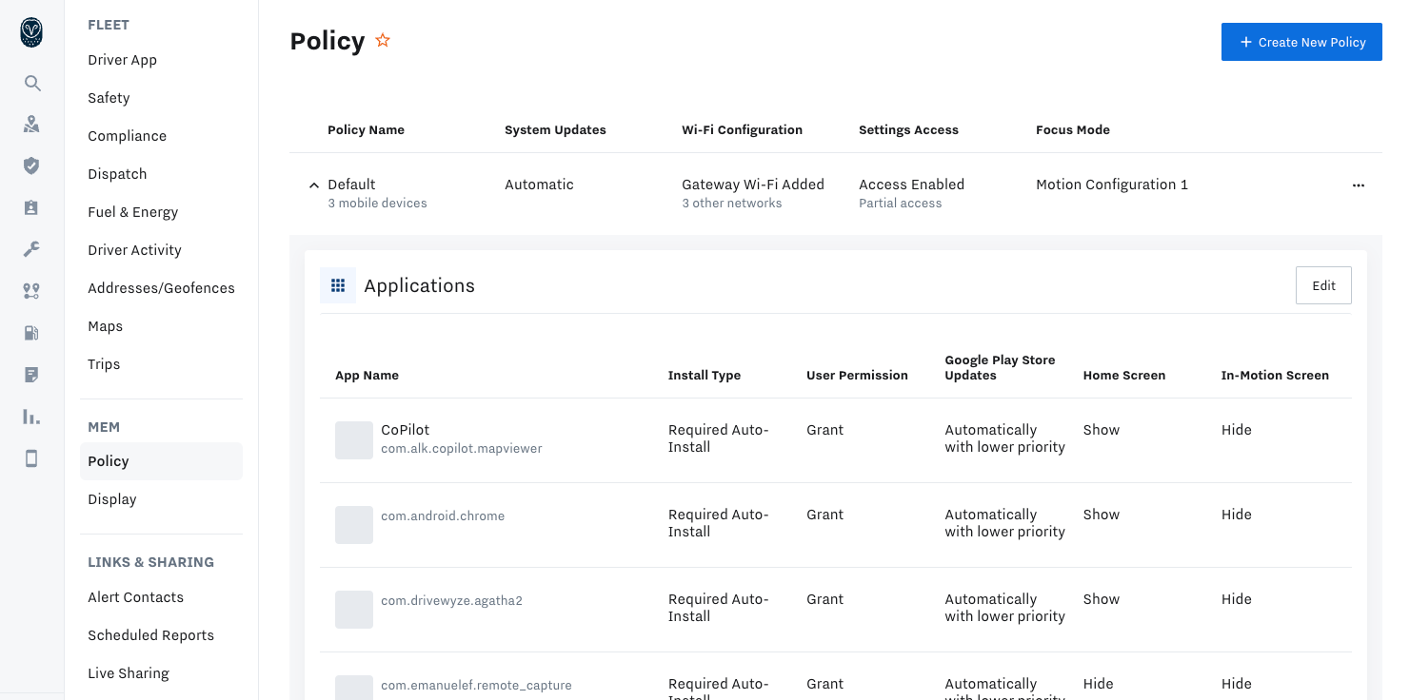
Task: Open the Driver App page
Action: (122, 59)
